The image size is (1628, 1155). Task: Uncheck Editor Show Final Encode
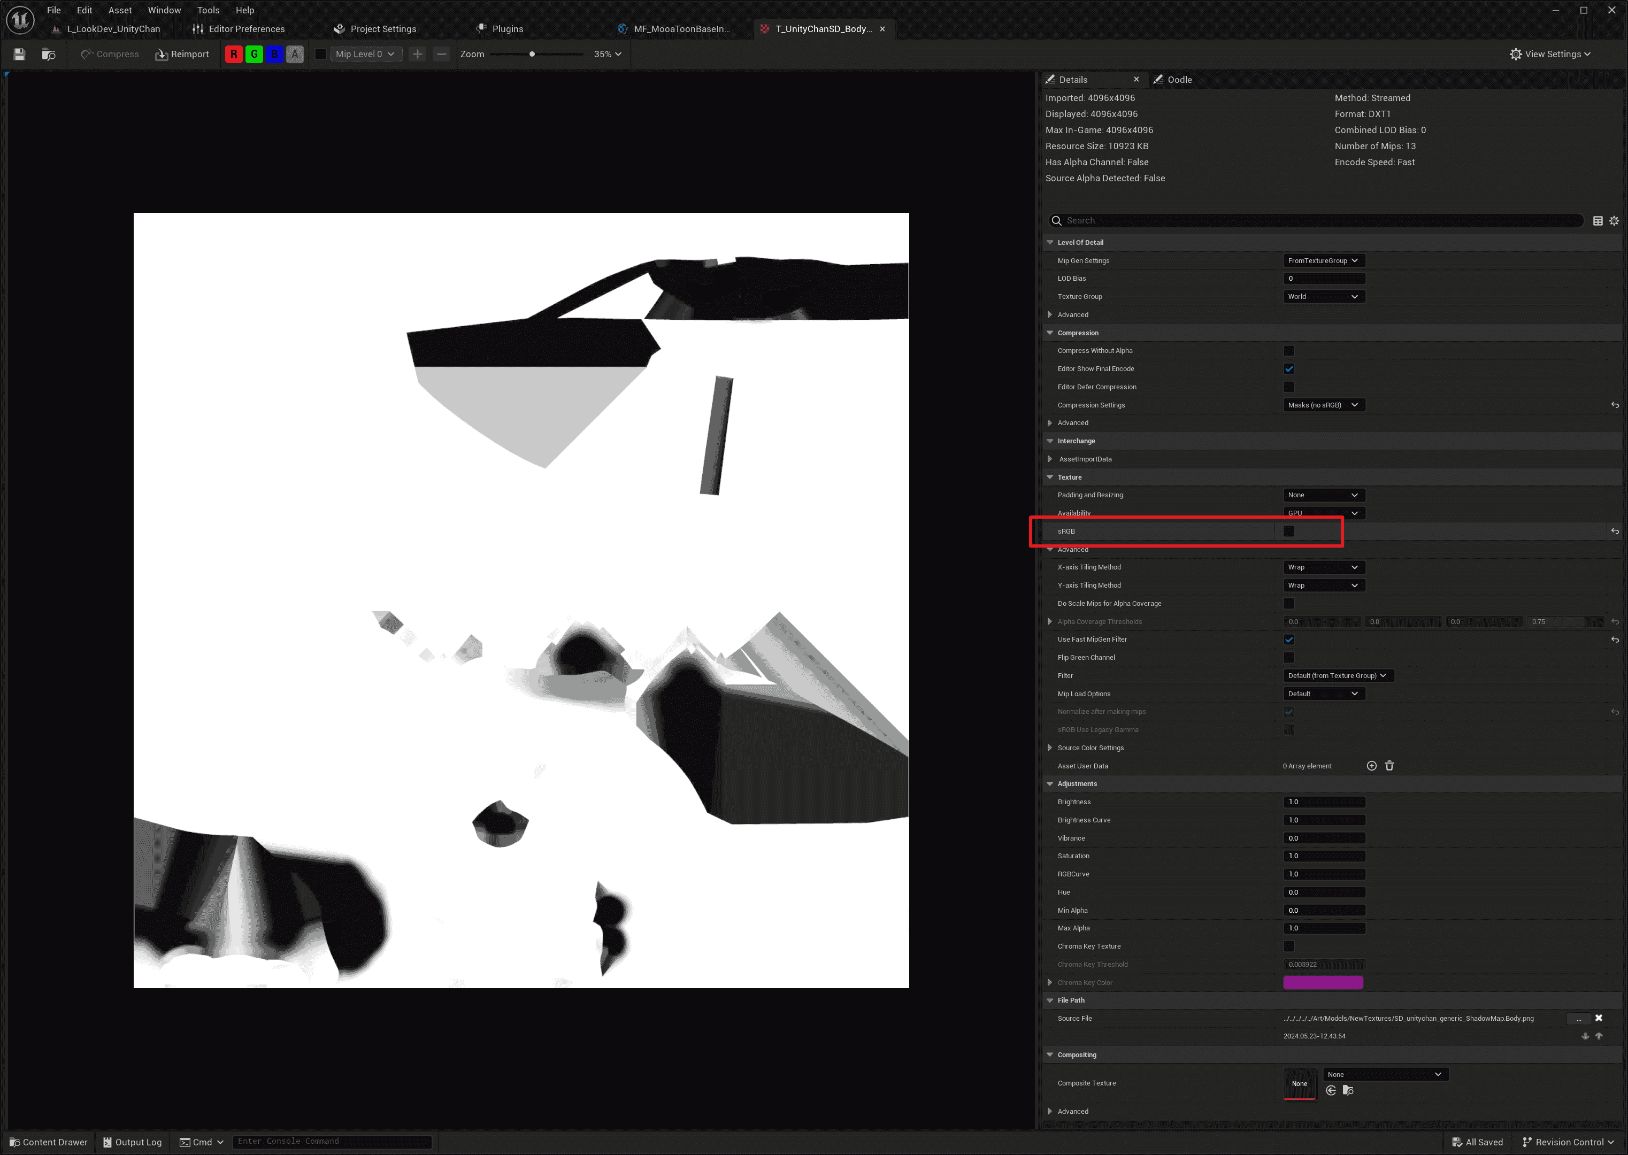1289,369
